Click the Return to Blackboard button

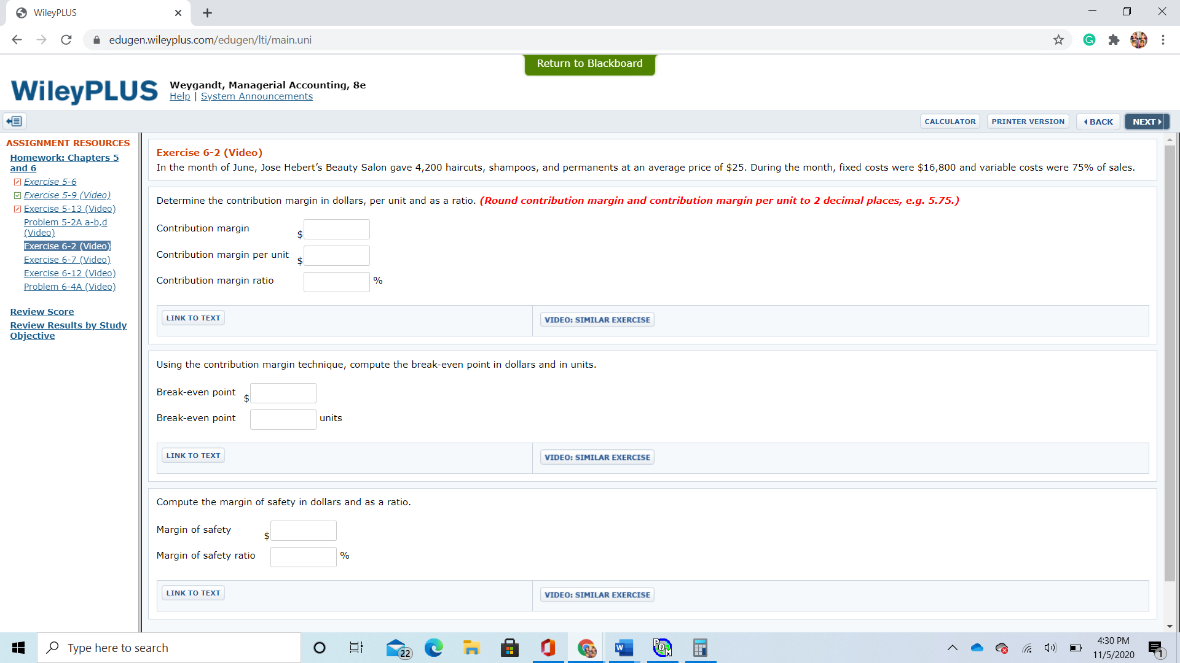[x=589, y=64]
